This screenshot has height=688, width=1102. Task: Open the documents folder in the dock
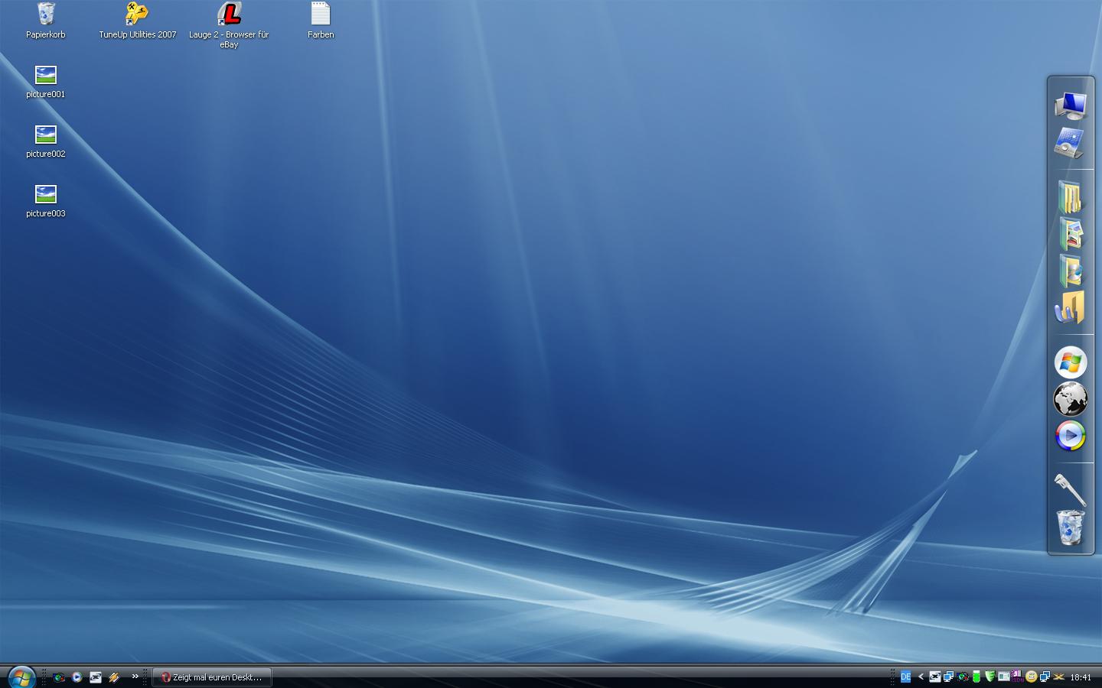click(1071, 196)
